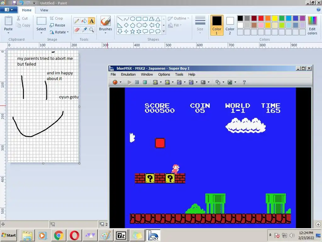Click blueMSX cassette tape icon
The image size is (322, 242).
click(x=203, y=82)
